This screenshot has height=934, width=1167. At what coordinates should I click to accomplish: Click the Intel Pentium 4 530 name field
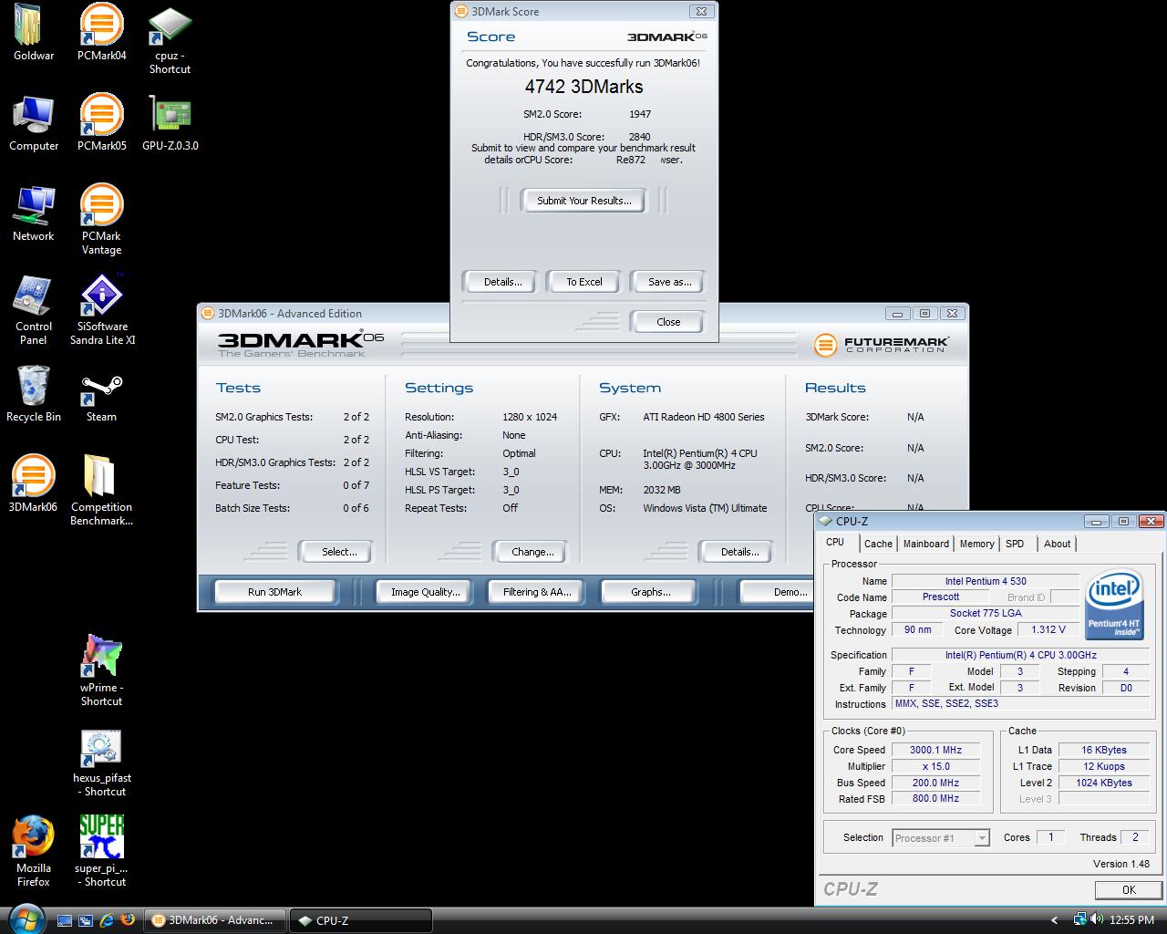click(985, 581)
